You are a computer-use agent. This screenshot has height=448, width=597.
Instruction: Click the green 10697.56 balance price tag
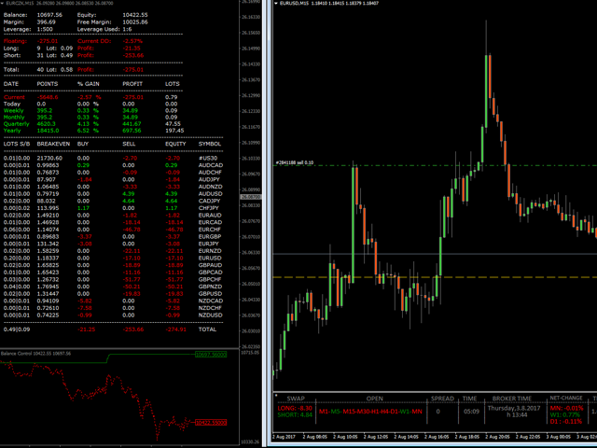coord(213,356)
